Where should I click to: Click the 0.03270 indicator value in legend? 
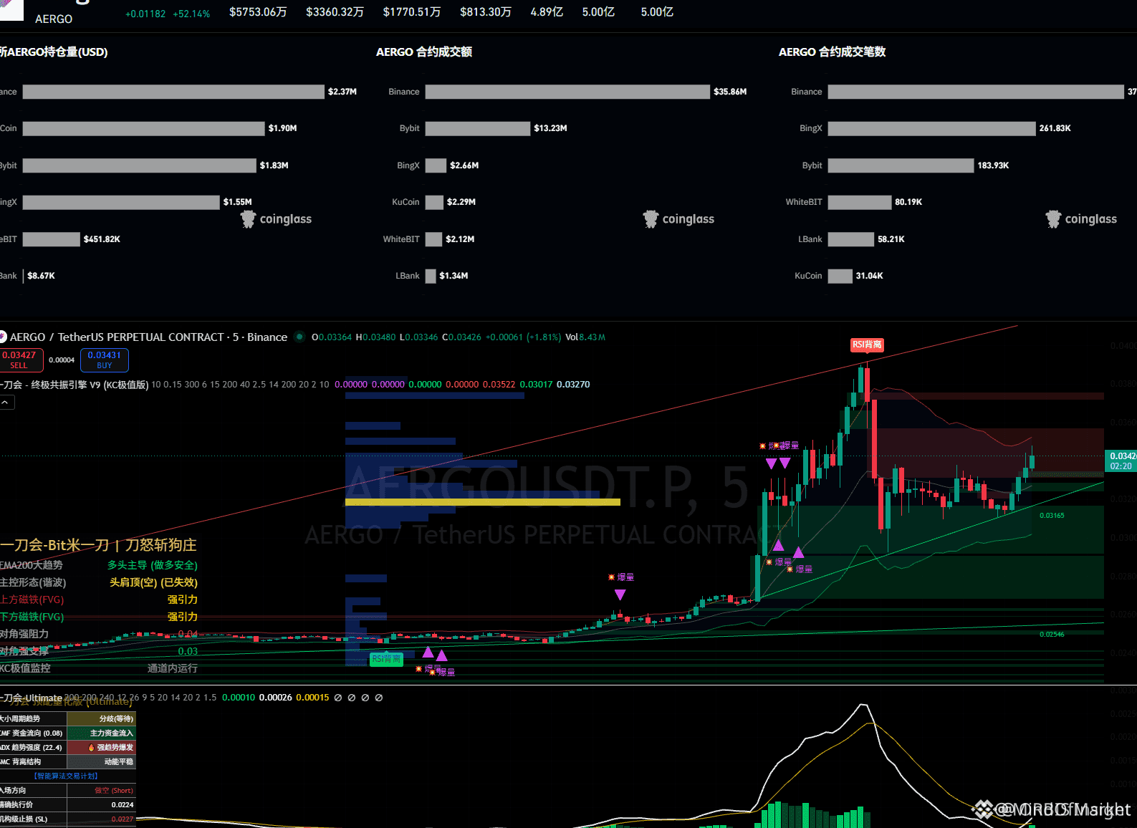click(573, 385)
